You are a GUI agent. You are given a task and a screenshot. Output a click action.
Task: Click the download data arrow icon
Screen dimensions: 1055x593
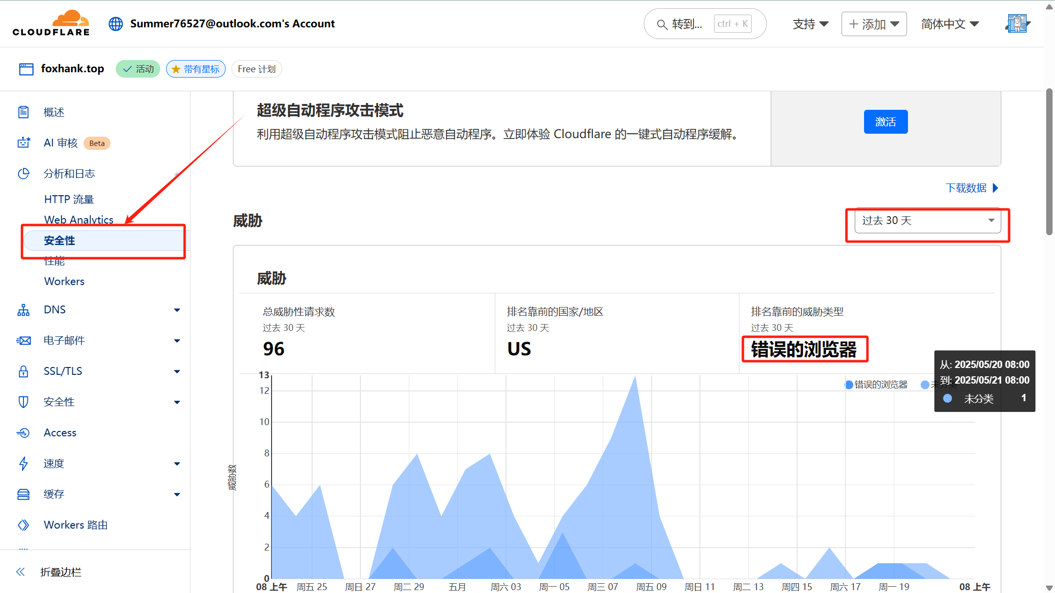[x=996, y=188]
